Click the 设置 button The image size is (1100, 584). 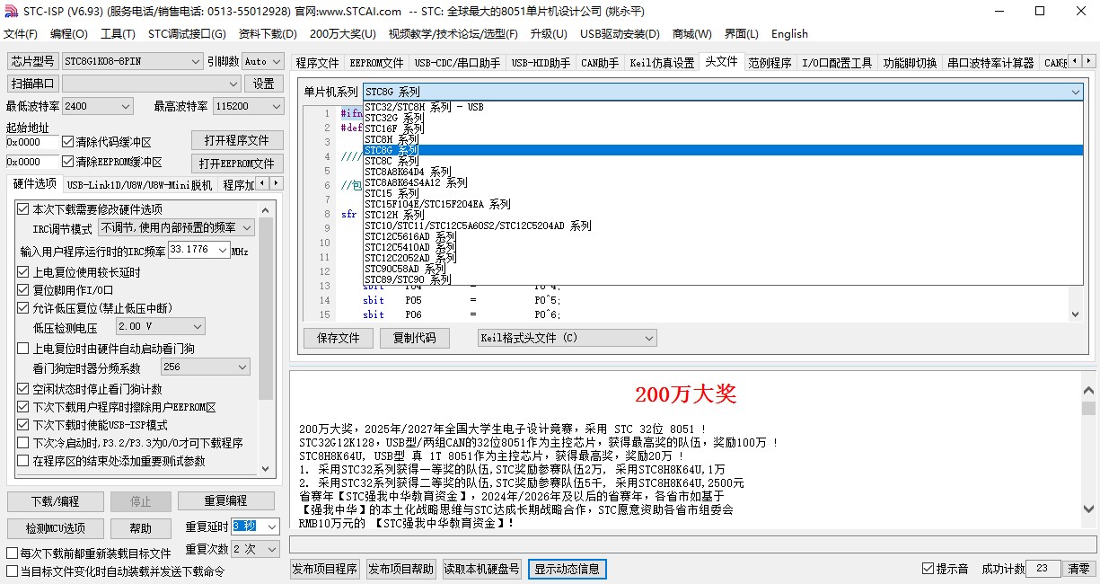pyautogui.click(x=264, y=84)
